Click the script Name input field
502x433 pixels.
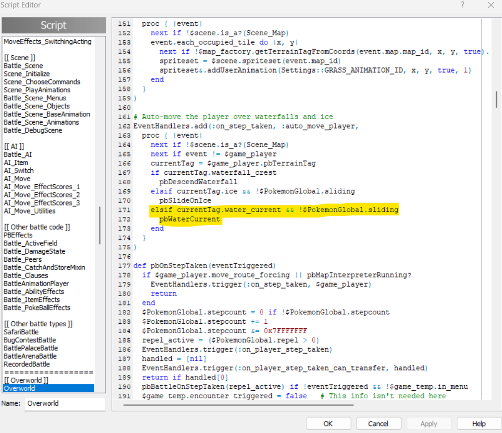coord(65,404)
